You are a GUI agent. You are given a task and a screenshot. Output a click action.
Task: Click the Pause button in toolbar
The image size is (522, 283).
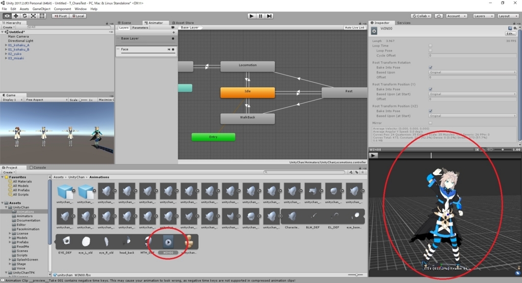point(260,16)
